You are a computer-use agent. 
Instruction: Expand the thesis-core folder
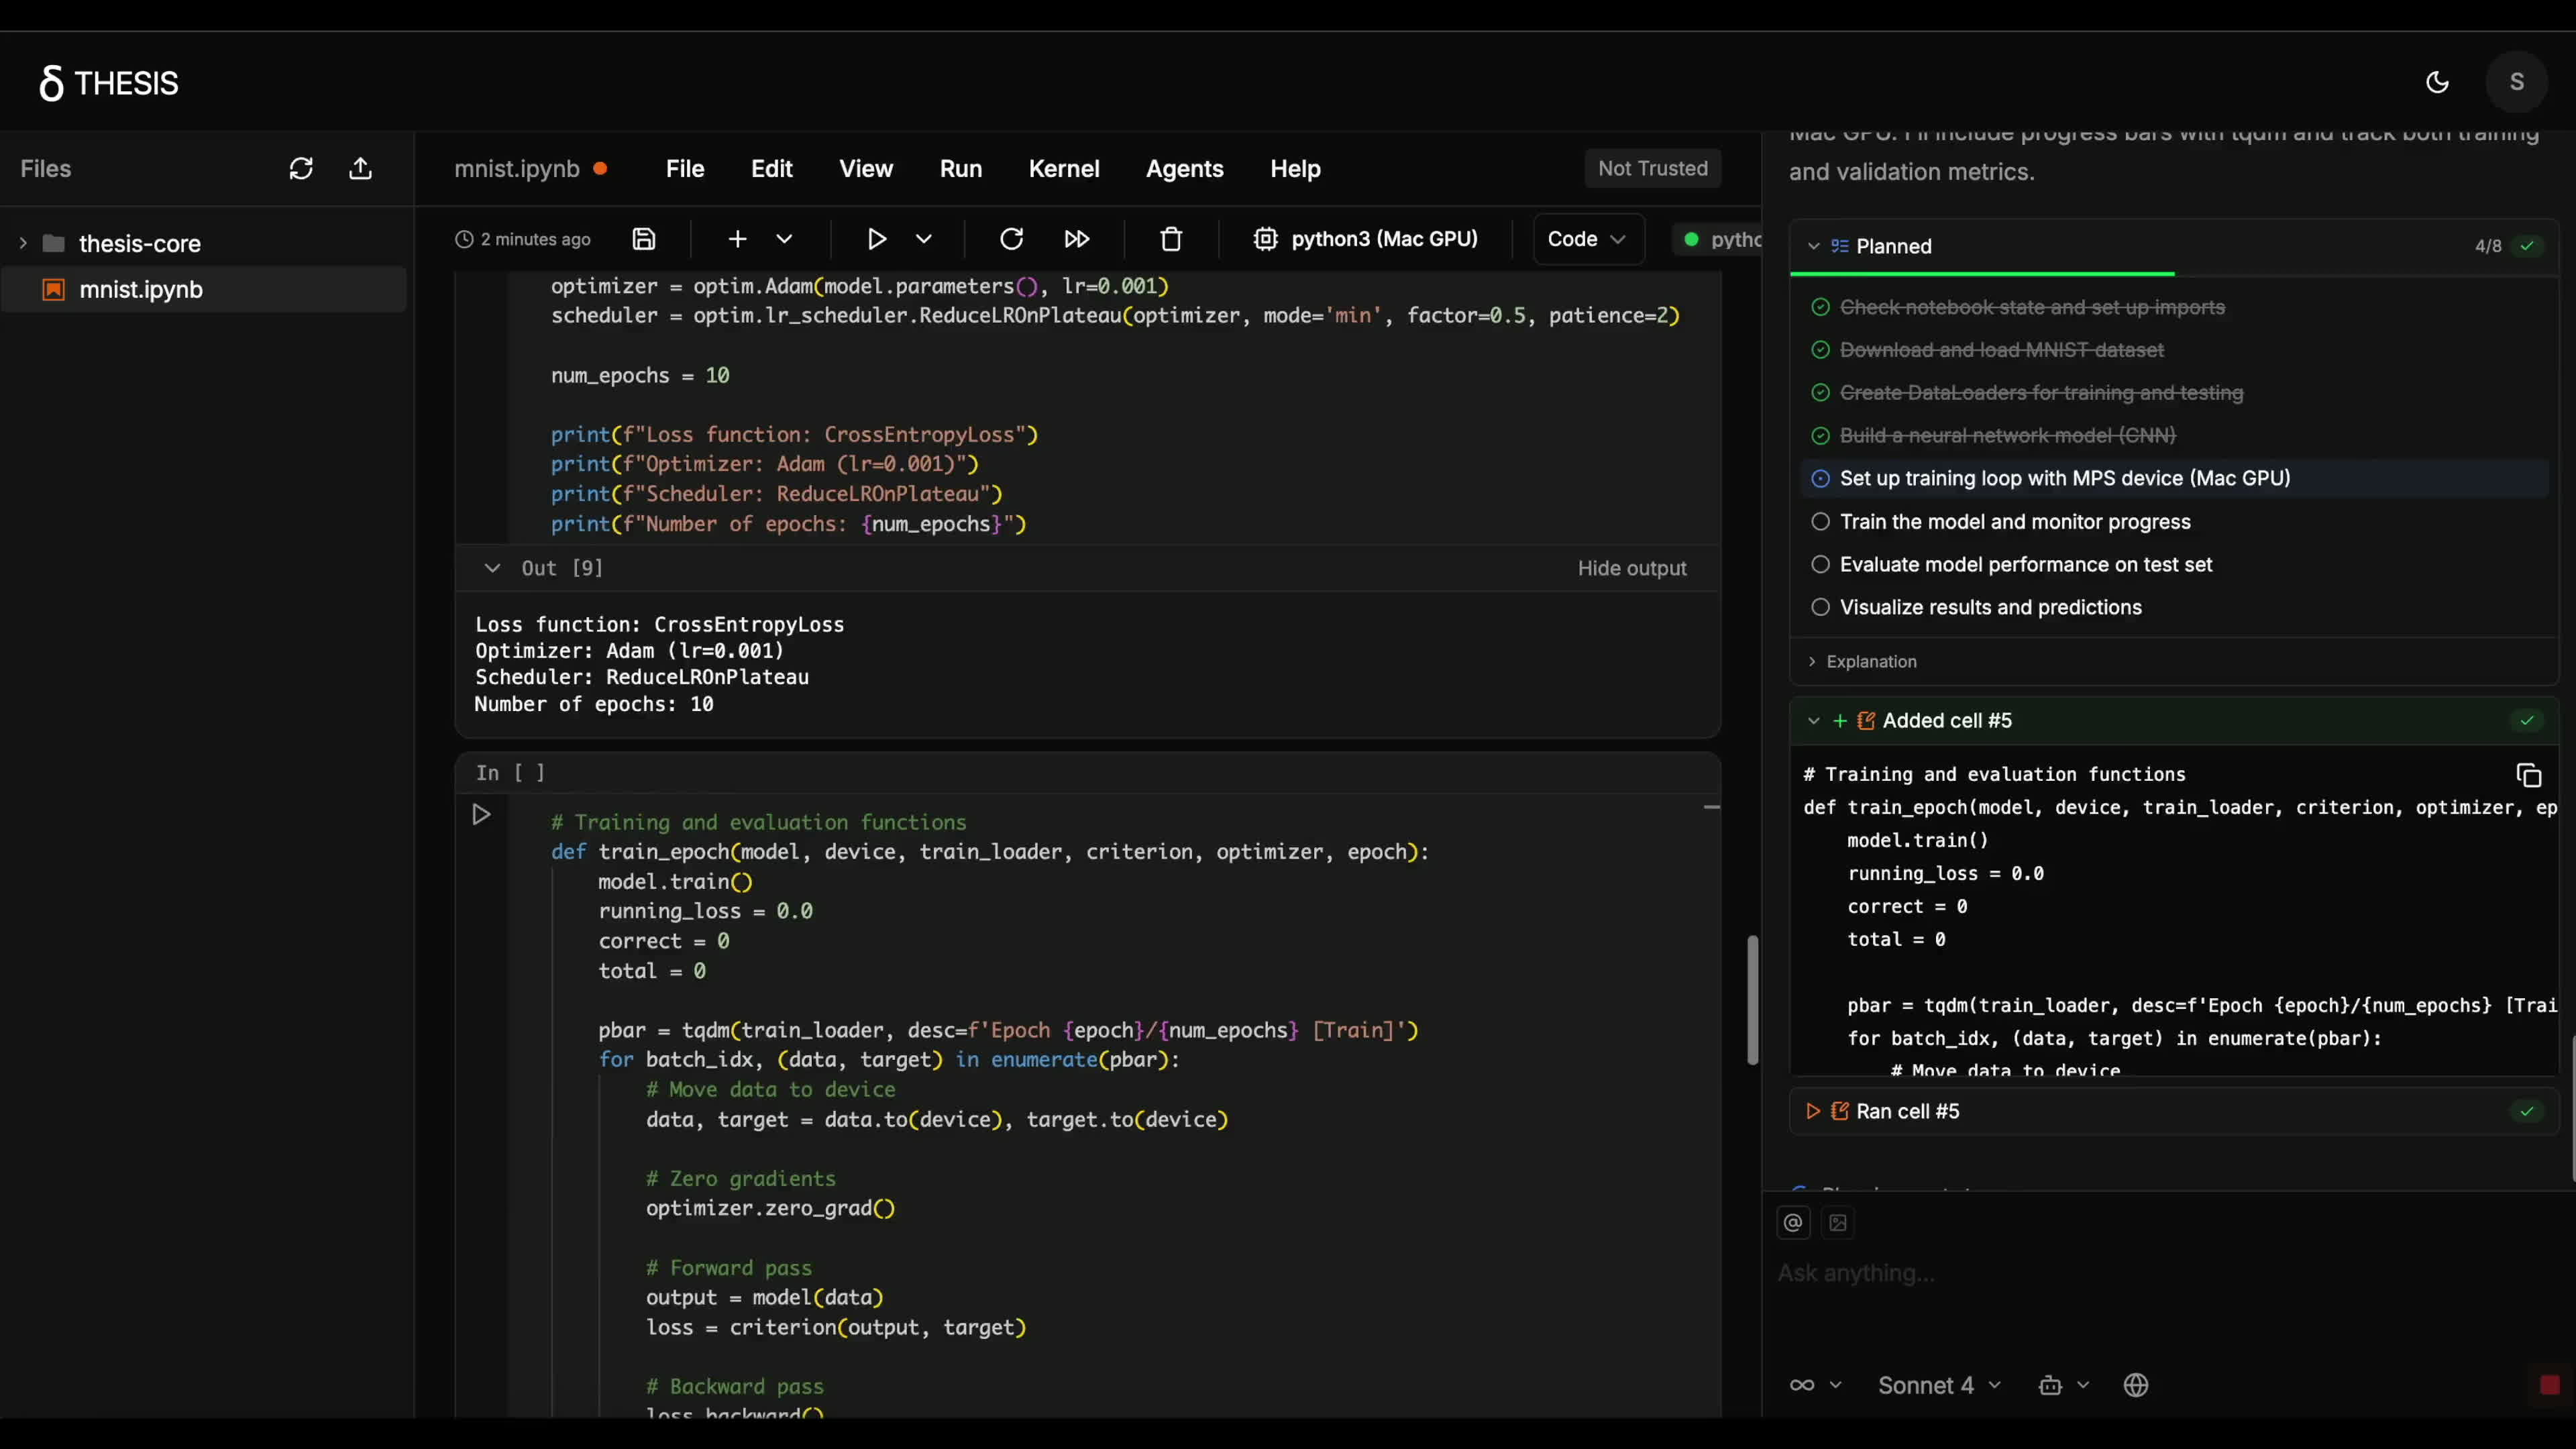point(23,244)
